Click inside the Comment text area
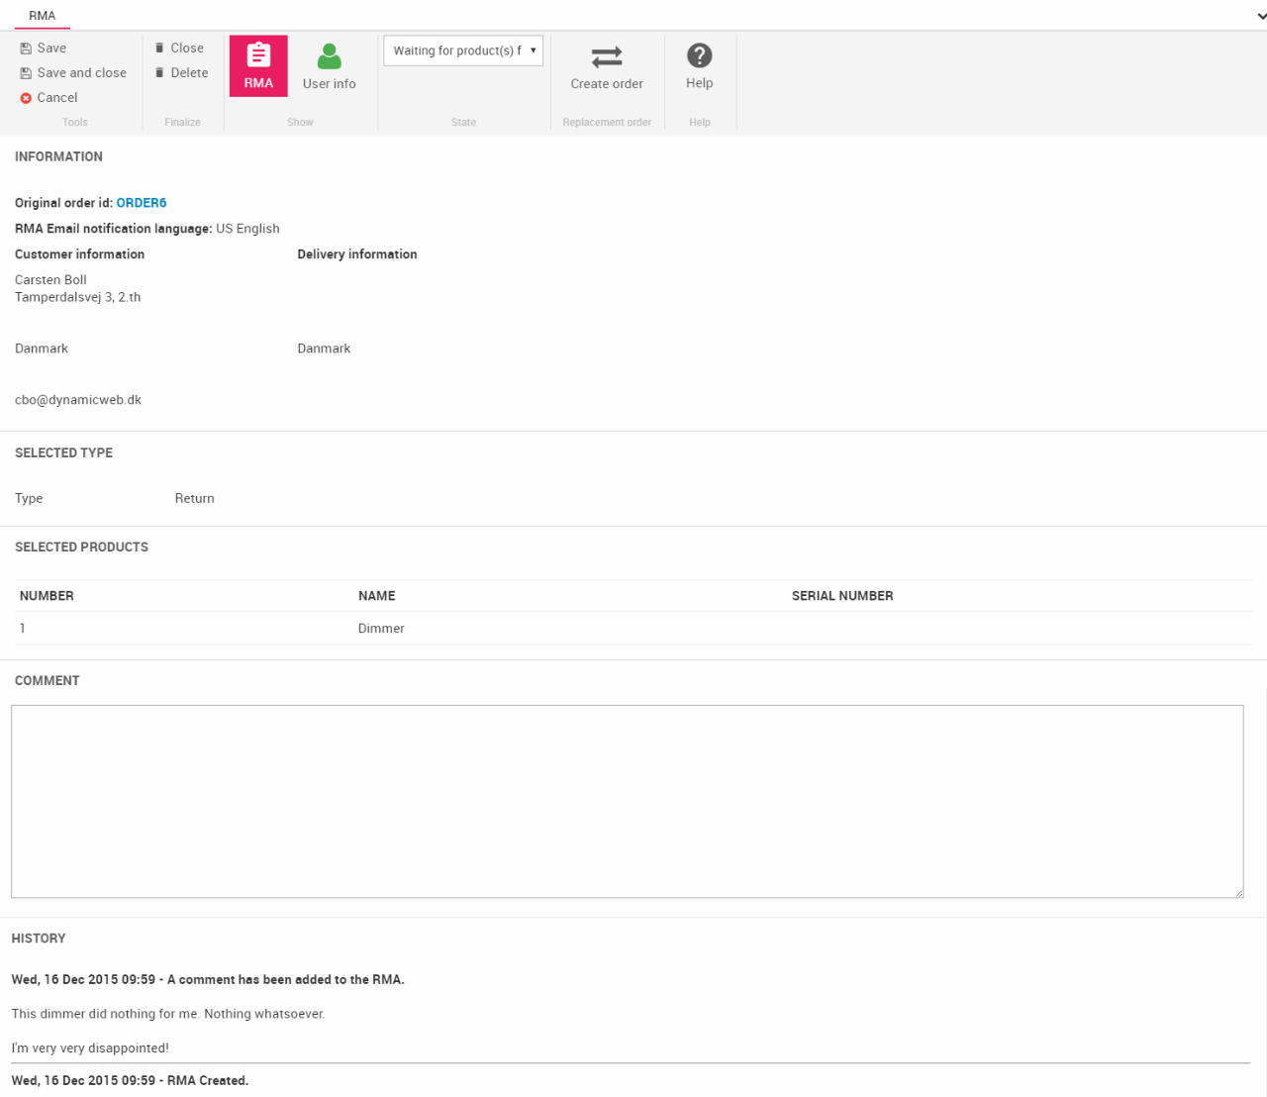Image resolution: width=1267 pixels, height=1097 pixels. coord(627,801)
